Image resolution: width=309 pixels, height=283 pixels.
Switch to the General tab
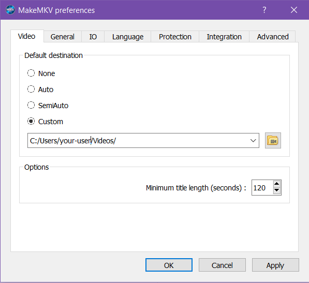(x=63, y=37)
